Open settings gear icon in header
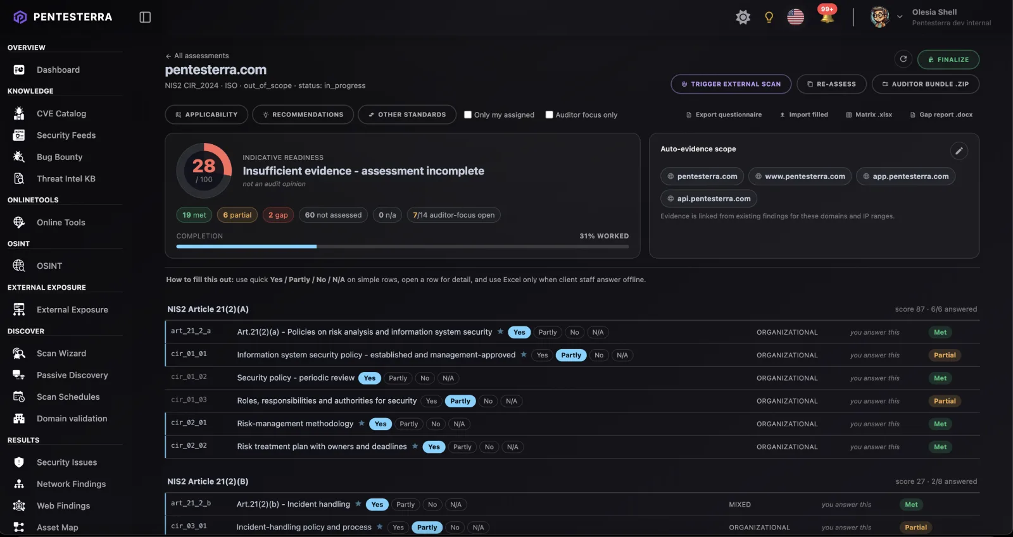1013x537 pixels. (x=743, y=17)
